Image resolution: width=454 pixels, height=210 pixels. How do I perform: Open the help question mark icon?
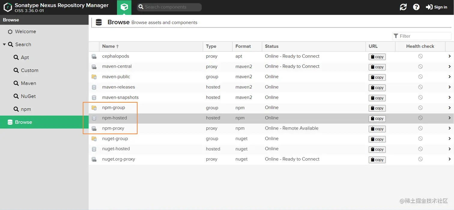click(x=416, y=7)
